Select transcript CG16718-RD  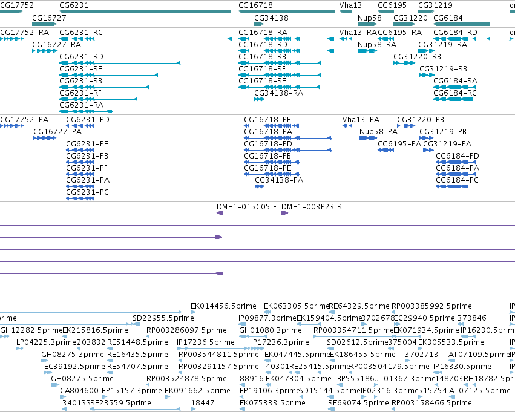263,44
